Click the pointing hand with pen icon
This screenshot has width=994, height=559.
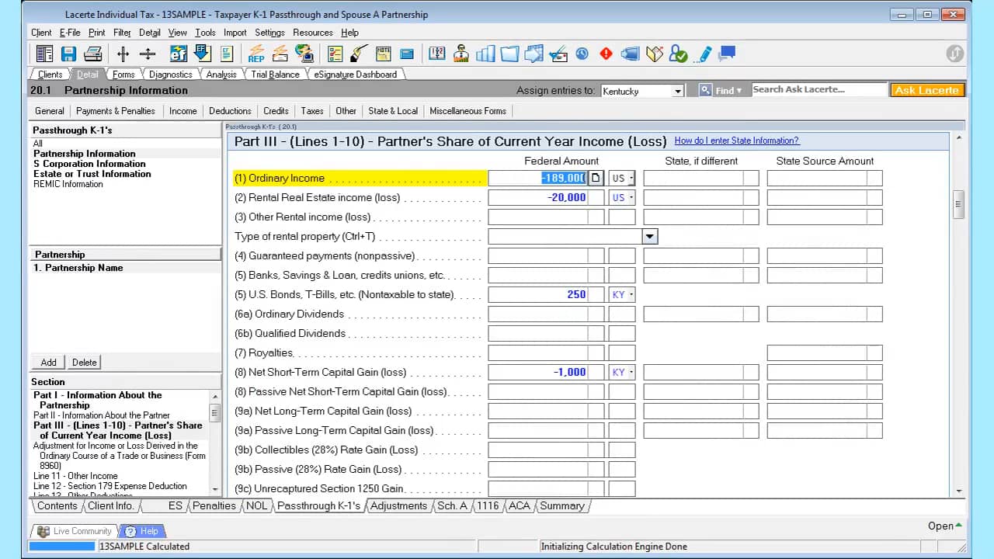(x=359, y=54)
